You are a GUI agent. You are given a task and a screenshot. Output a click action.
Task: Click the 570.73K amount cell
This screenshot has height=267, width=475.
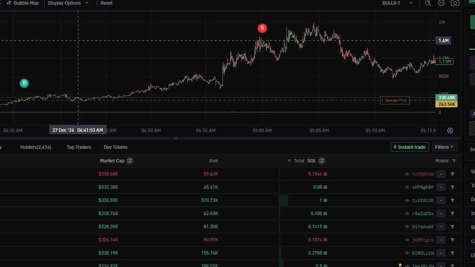[210, 201]
